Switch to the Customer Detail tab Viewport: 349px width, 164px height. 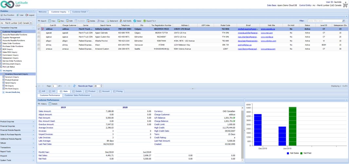[x=79, y=12]
